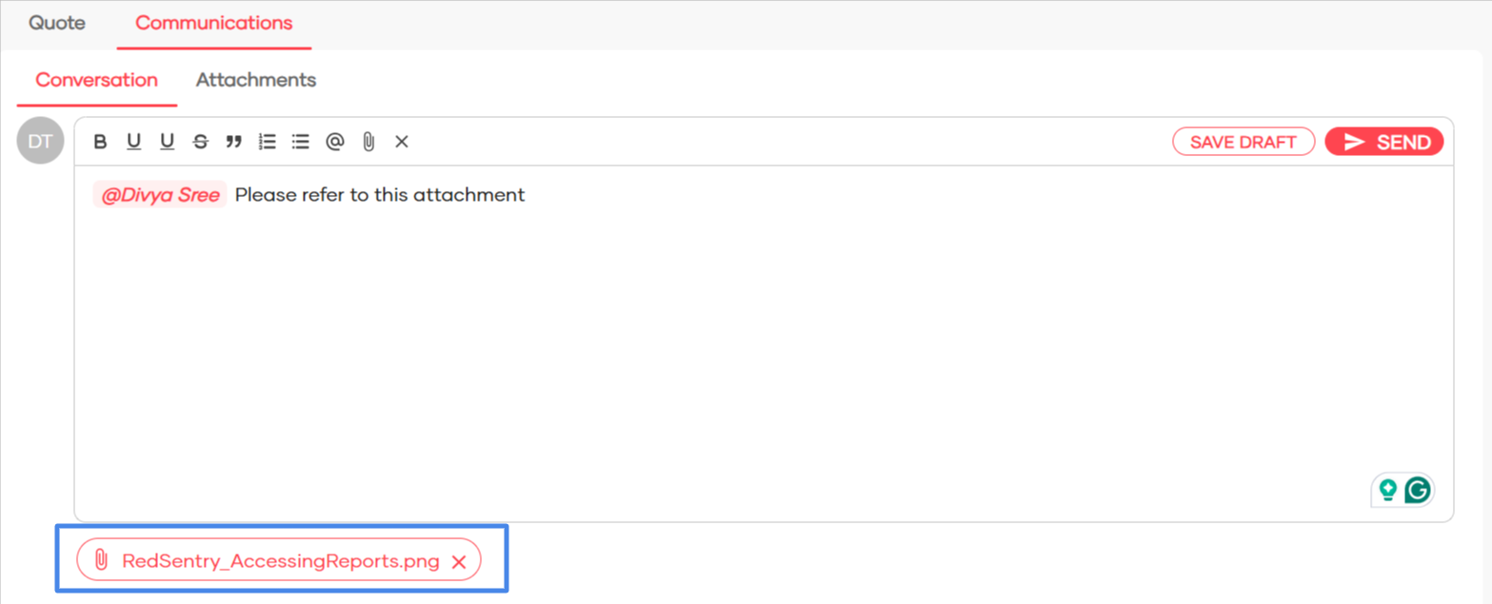
Task: Open the Attachments sub-tab
Action: click(256, 80)
